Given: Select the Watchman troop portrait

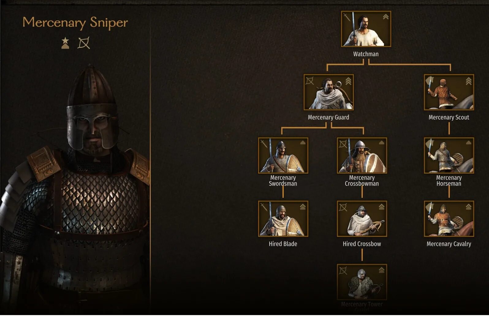Looking at the screenshot, I should click(x=366, y=29).
